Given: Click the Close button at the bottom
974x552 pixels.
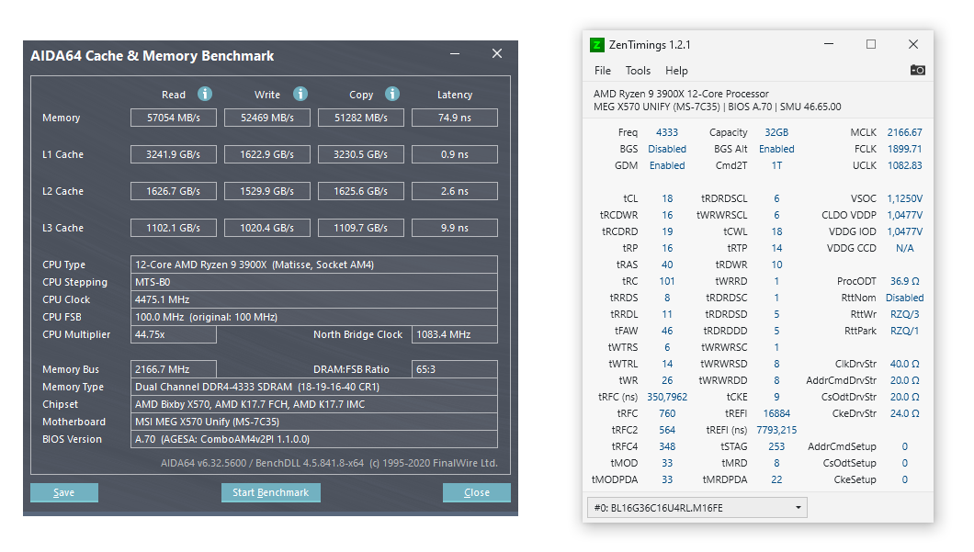Looking at the screenshot, I should (476, 492).
